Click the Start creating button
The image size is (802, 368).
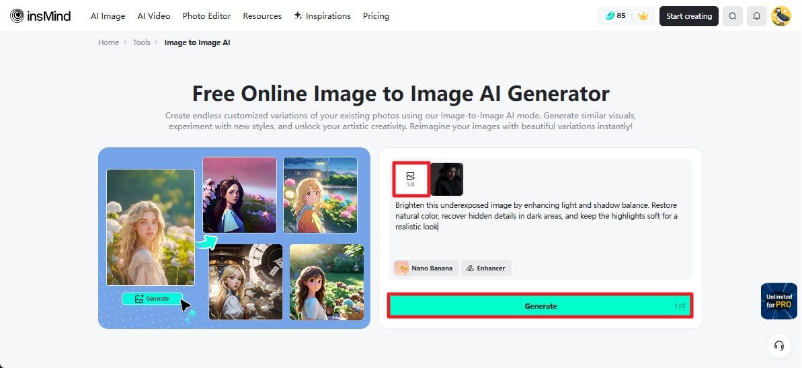[x=688, y=16]
